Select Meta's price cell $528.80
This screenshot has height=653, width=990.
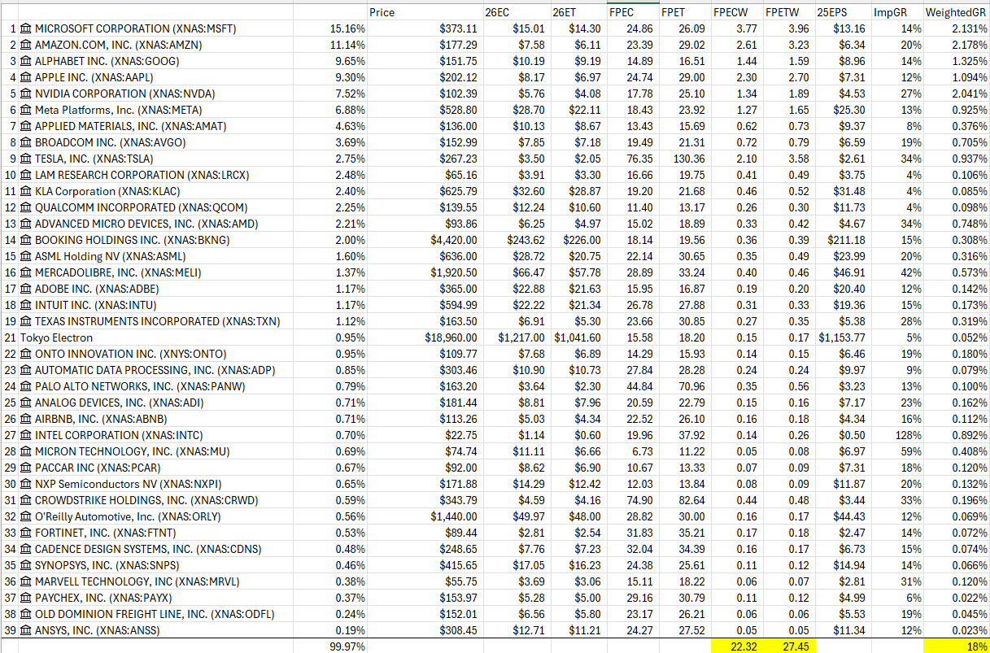click(424, 110)
